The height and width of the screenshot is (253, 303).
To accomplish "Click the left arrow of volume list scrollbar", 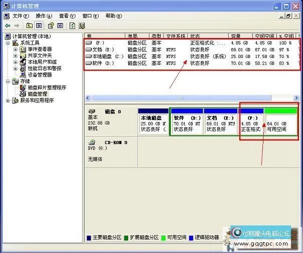I will tap(88, 98).
